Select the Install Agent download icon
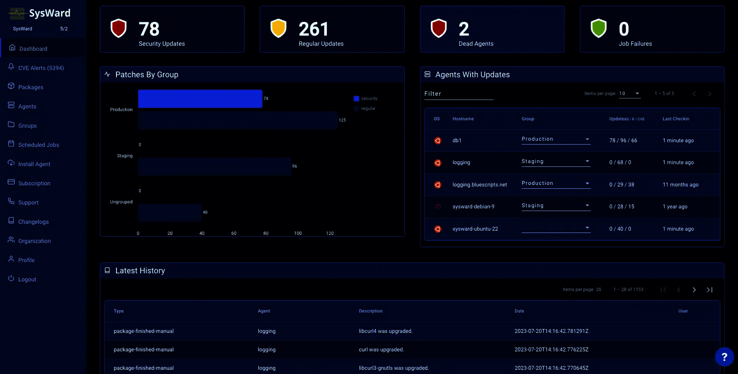Viewport: 738px width, 374px height. (12, 163)
